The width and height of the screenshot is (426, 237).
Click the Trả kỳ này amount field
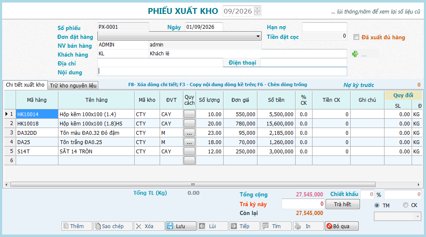pos(303,204)
